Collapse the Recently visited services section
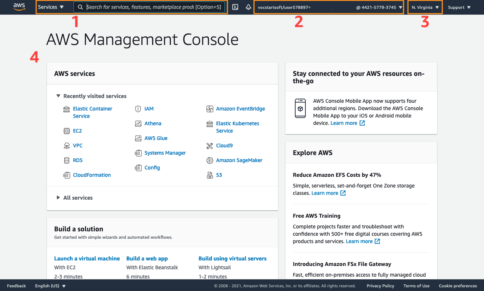 click(x=91, y=96)
